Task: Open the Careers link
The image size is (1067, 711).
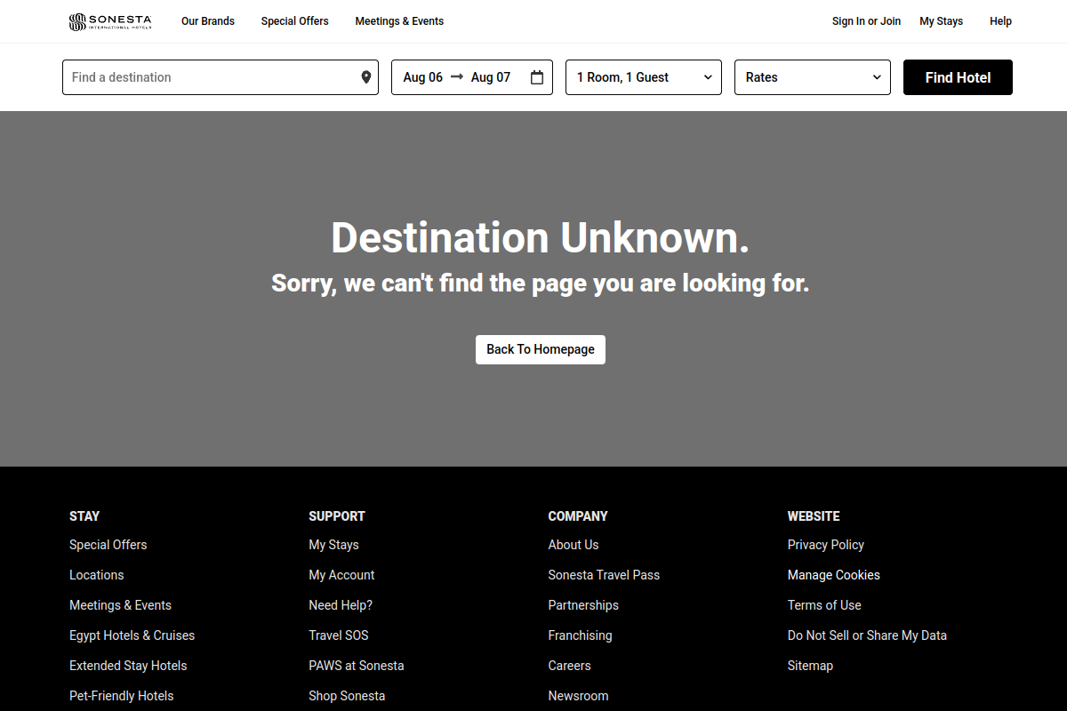Action: click(569, 666)
